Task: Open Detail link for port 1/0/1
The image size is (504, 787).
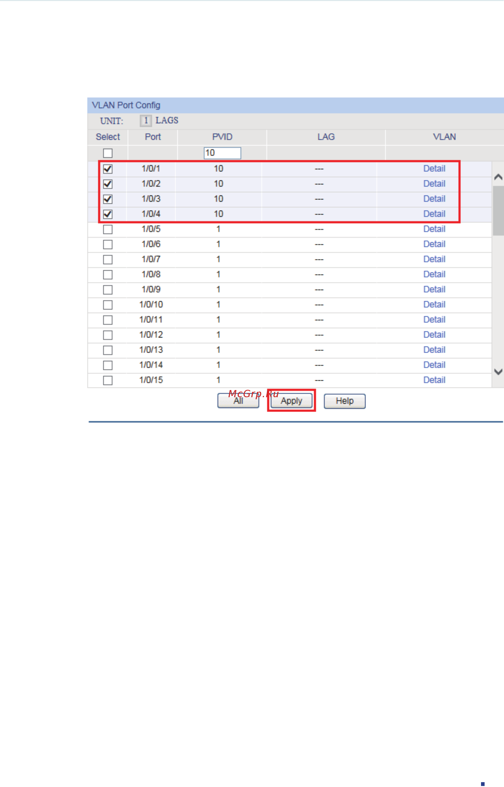Action: [434, 168]
